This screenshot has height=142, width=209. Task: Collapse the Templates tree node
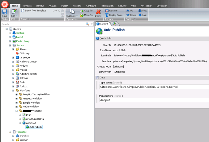[x=10, y=132]
